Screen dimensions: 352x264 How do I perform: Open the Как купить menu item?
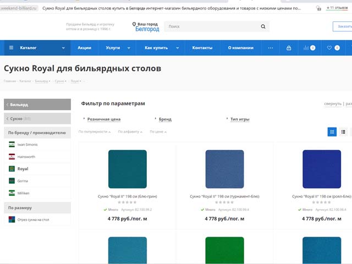pyautogui.click(x=156, y=48)
